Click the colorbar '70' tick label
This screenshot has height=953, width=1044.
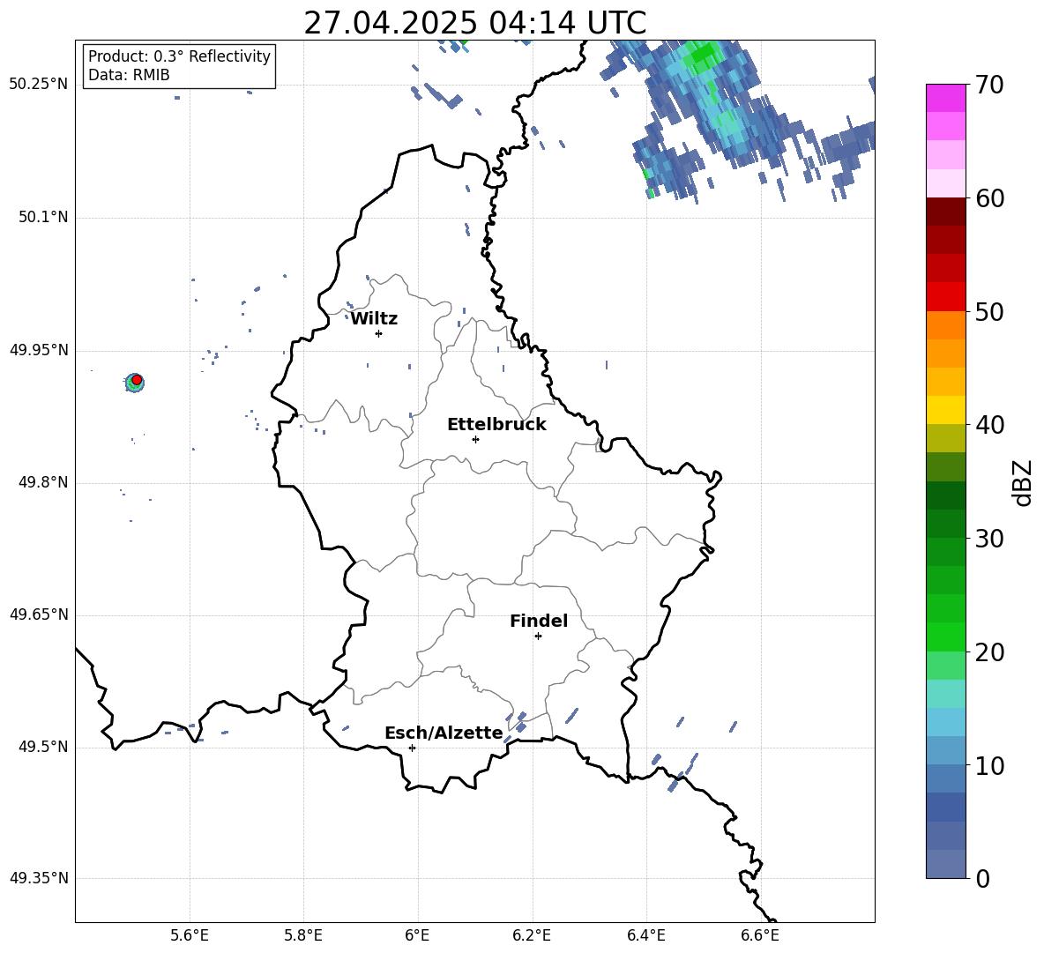(x=989, y=85)
